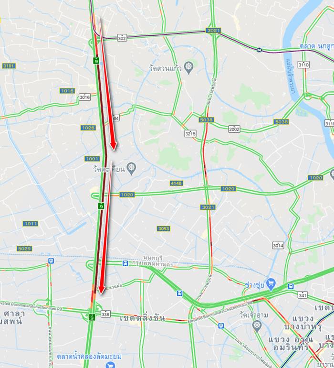Click the route 302 road shield
The height and width of the screenshot is (368, 334).
(x=122, y=38)
